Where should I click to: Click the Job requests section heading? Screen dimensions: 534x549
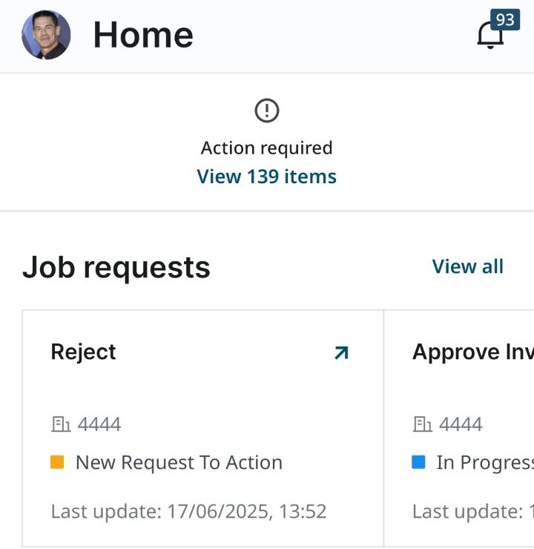click(x=116, y=268)
